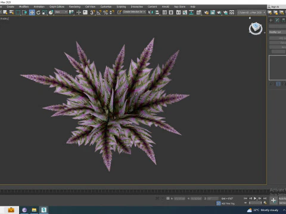Toggle the Scene Explorer
Viewport: 286px width, 214px height.
tap(164, 12)
